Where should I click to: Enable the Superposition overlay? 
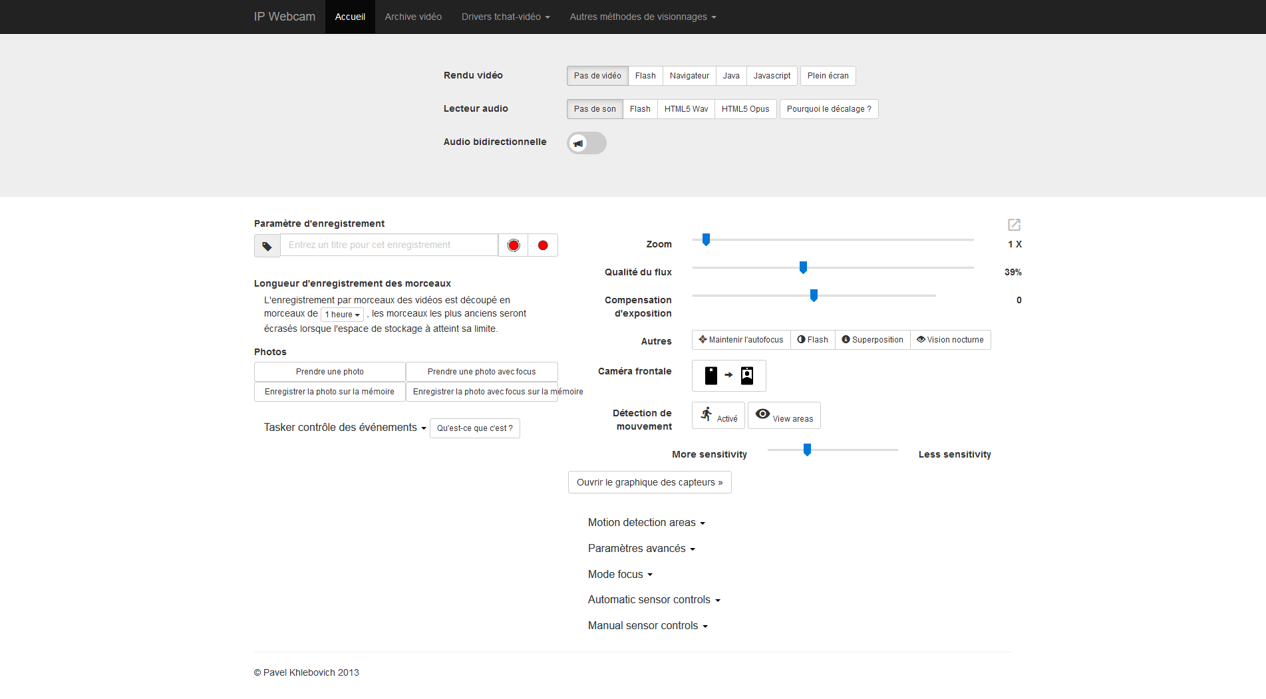(872, 339)
